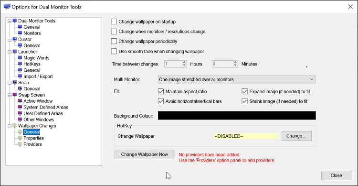The width and height of the screenshot is (358, 186).
Task: Click the System Defined Areas icon
Action: [x=20, y=107]
